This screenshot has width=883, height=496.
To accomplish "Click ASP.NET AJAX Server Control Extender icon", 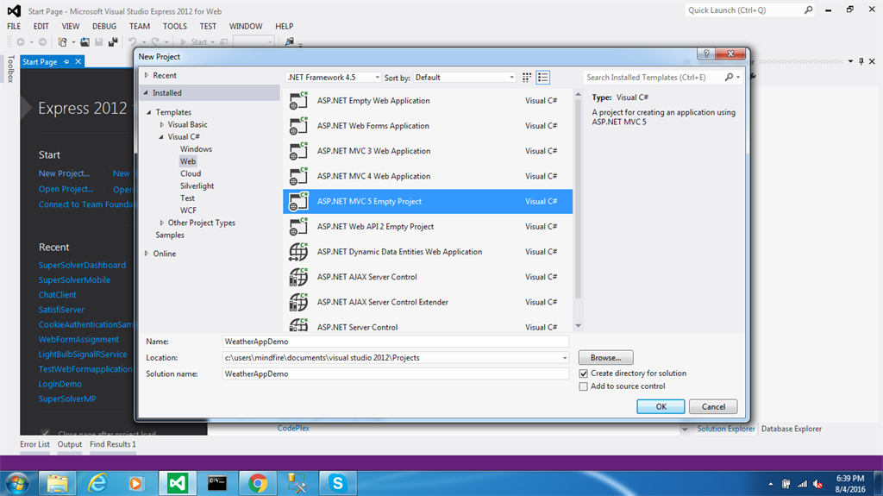I will (x=298, y=302).
